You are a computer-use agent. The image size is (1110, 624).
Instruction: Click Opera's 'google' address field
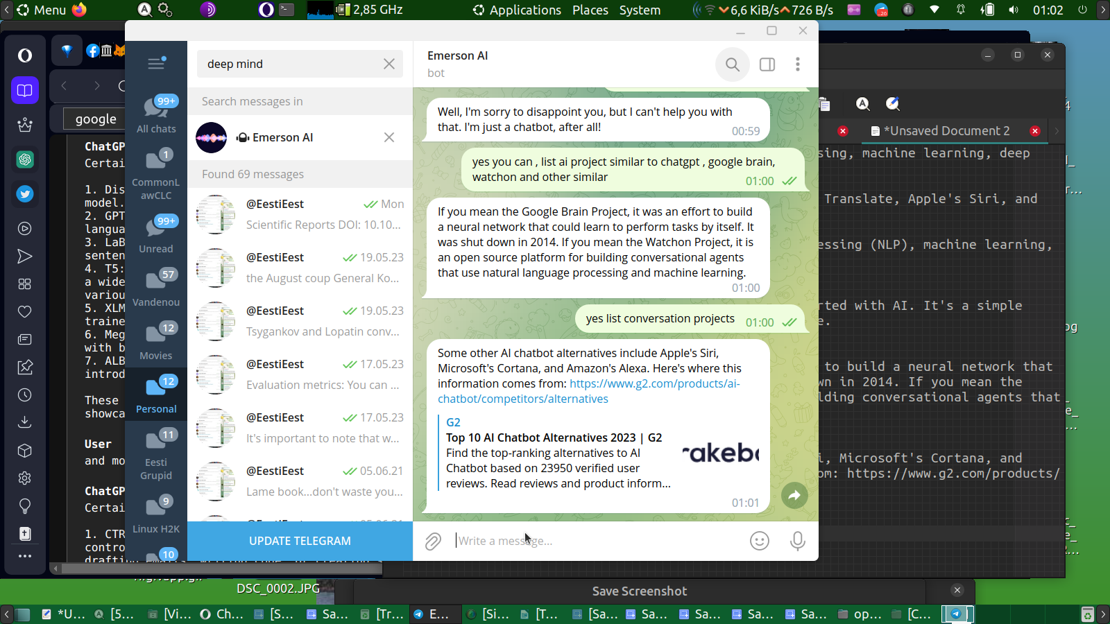[x=94, y=119]
